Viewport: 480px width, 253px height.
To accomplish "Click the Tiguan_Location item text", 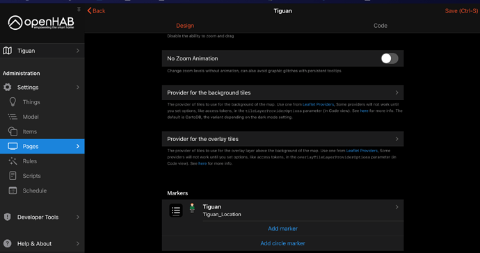I will click(222, 215).
